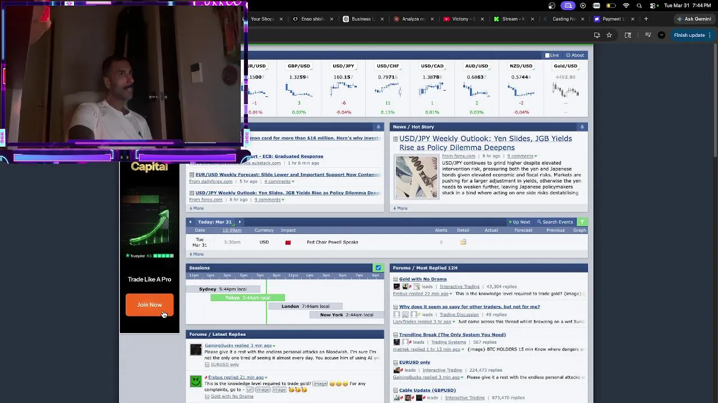
Task: Select the AUD/USD market tile label
Action: point(476,66)
